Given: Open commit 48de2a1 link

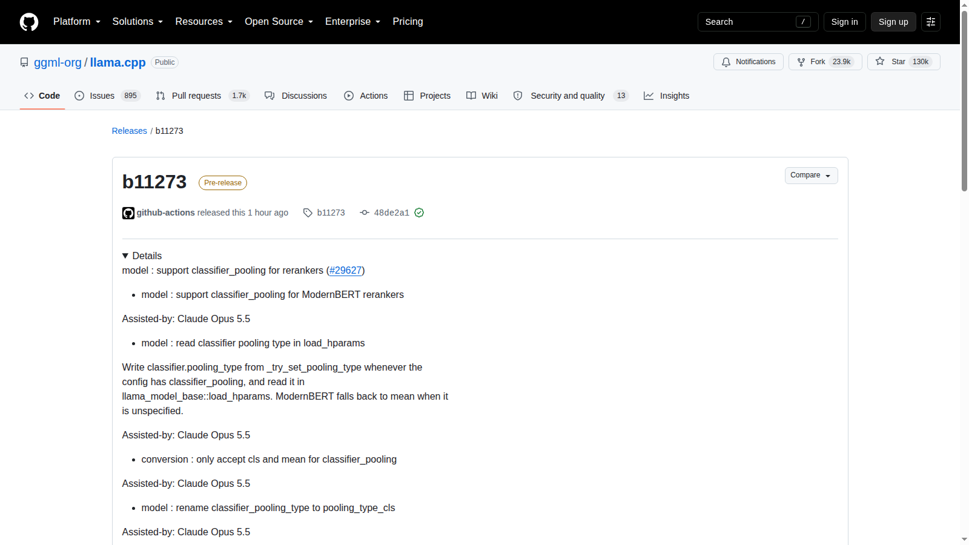Looking at the screenshot, I should (392, 213).
